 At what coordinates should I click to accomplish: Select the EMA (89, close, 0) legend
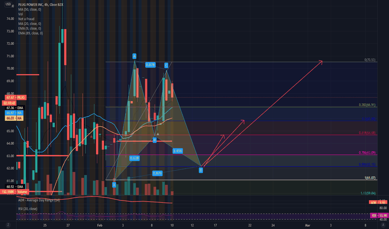pyautogui.click(x=30, y=33)
